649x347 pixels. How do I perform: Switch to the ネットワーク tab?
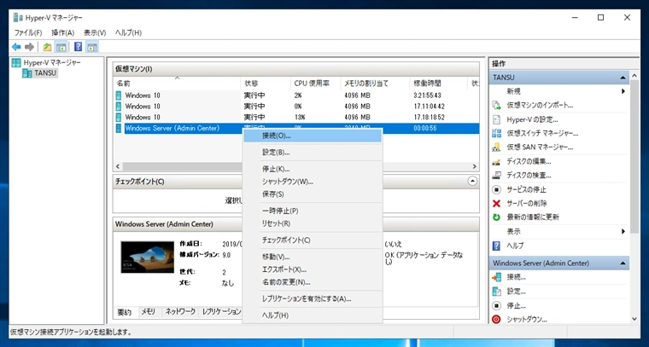click(180, 312)
